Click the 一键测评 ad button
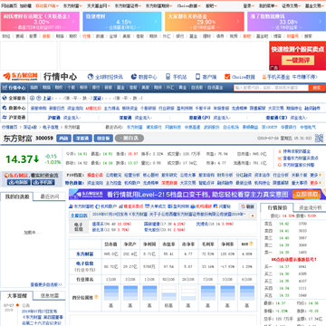326x326 pixels. tap(298, 60)
